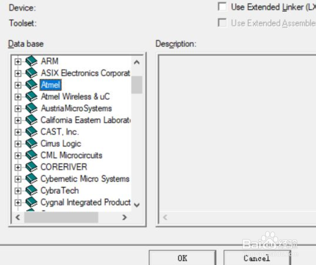Expand the CAST, Inc. node
The image size is (316, 265).
click(x=18, y=132)
